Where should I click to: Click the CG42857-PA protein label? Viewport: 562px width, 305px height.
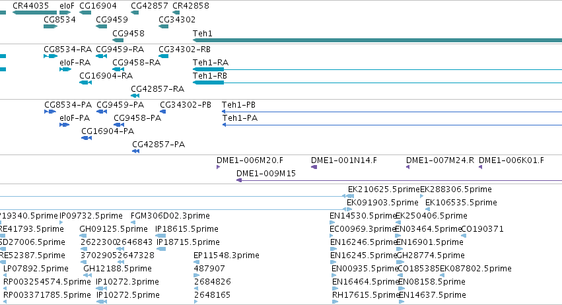(158, 145)
